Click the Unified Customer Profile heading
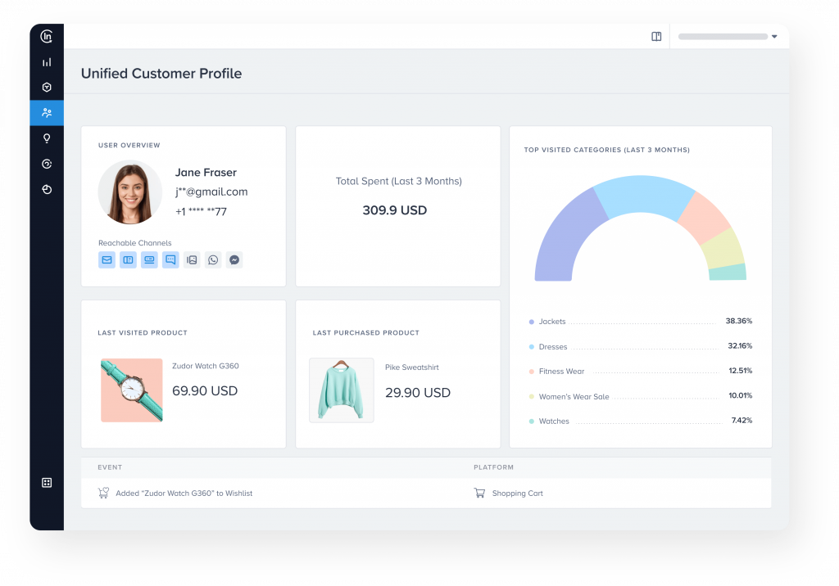The image size is (839, 586). click(161, 74)
